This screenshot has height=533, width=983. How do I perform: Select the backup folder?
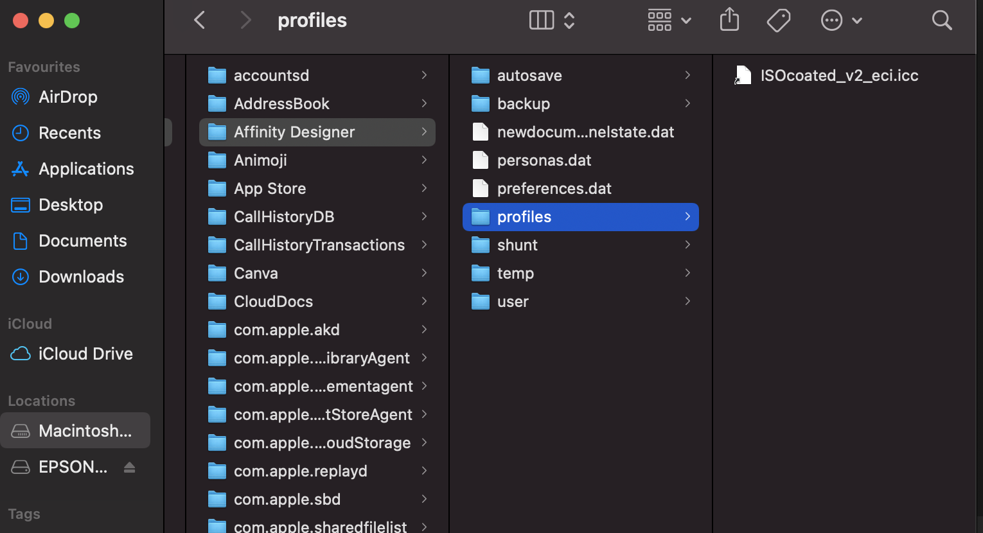[581, 104]
